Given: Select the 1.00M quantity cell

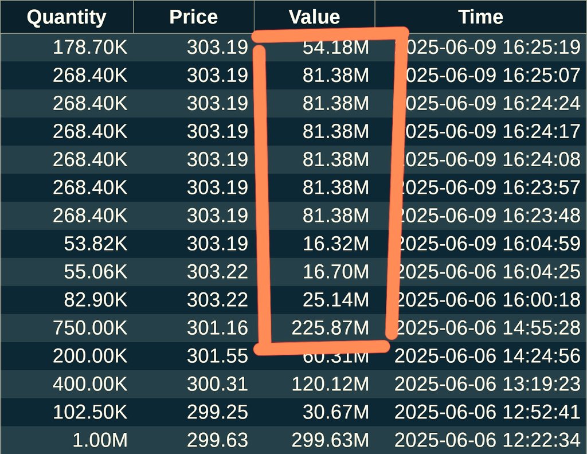Looking at the screenshot, I should click(100, 440).
